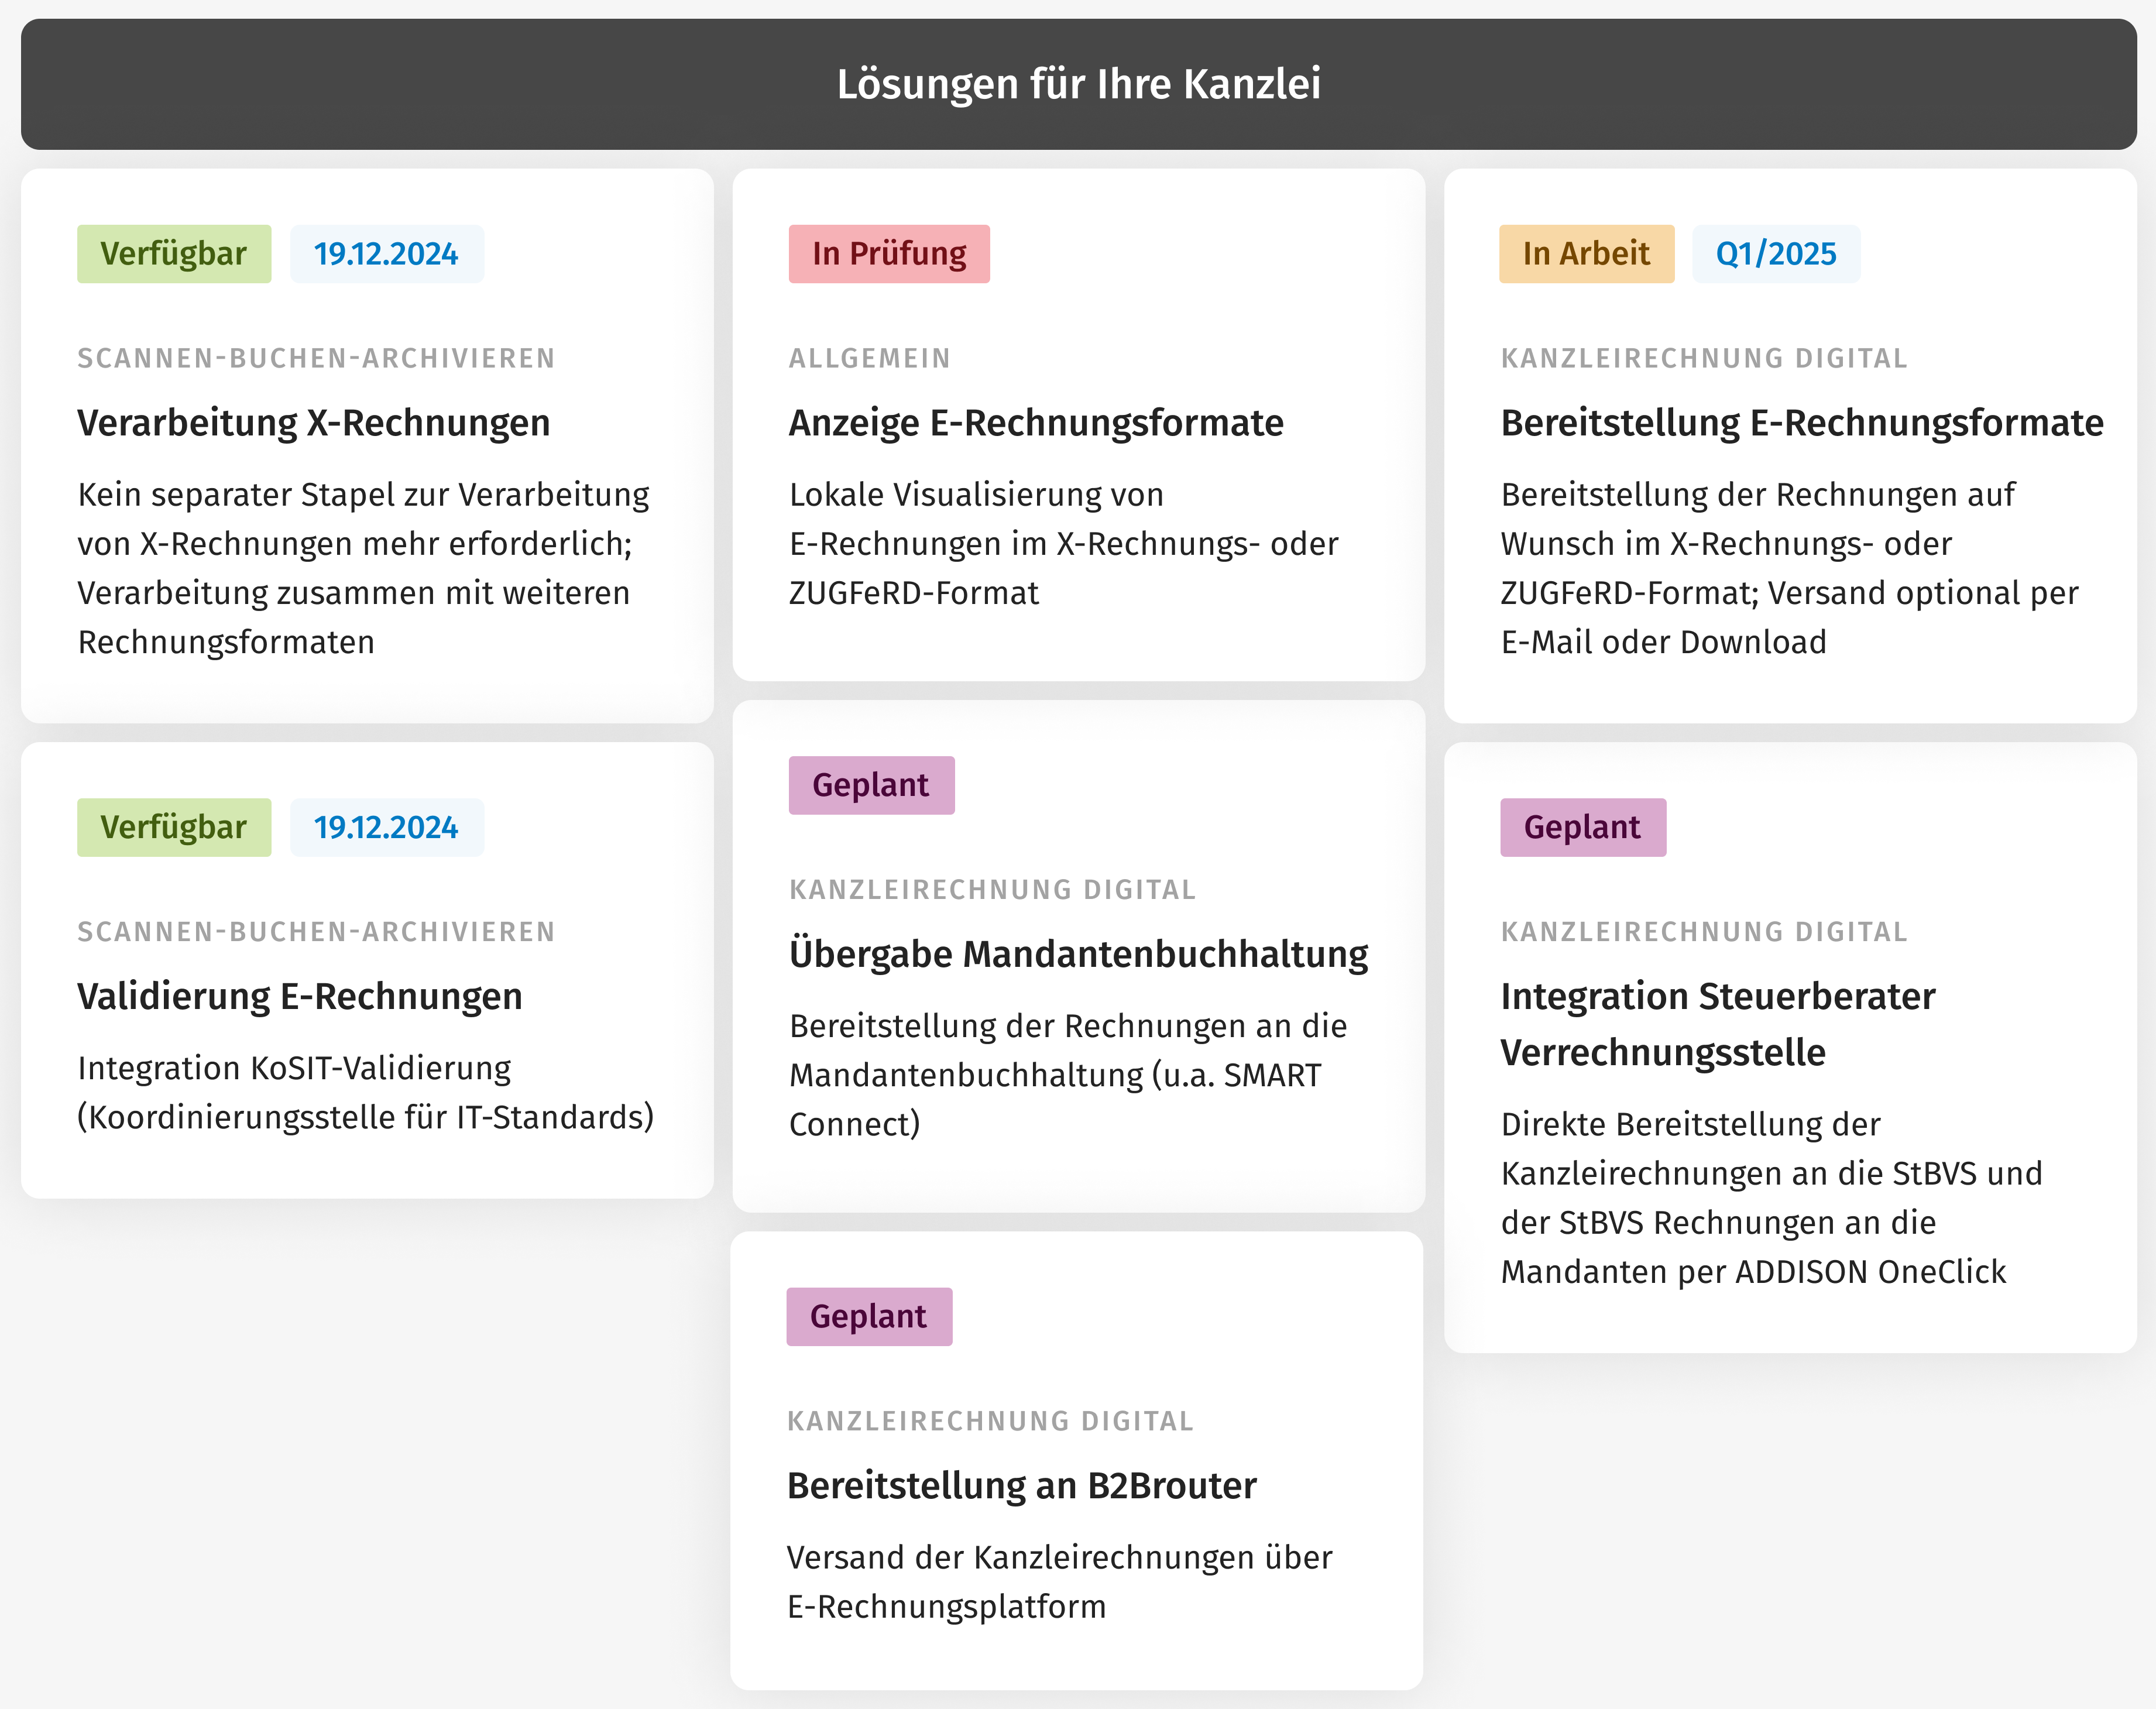Click the 19.12.2024 date tag on Verarbeitung X-Rechnungen card
The height and width of the screenshot is (1709, 2156).
[x=387, y=254]
